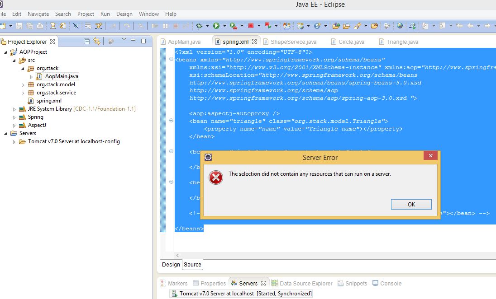496x299 pixels.
Task: Click the Save icon in the toolbar
Action: pos(19,26)
